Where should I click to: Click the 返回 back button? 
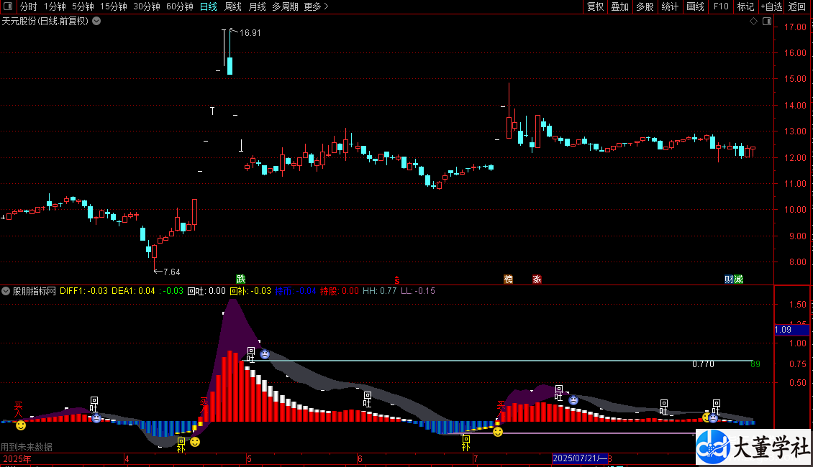point(797,6)
